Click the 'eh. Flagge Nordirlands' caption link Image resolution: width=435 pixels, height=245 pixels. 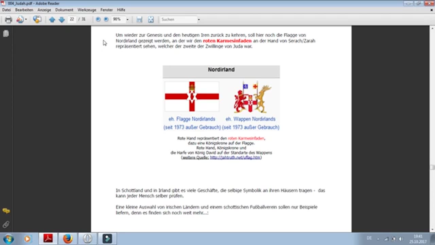[192, 119]
